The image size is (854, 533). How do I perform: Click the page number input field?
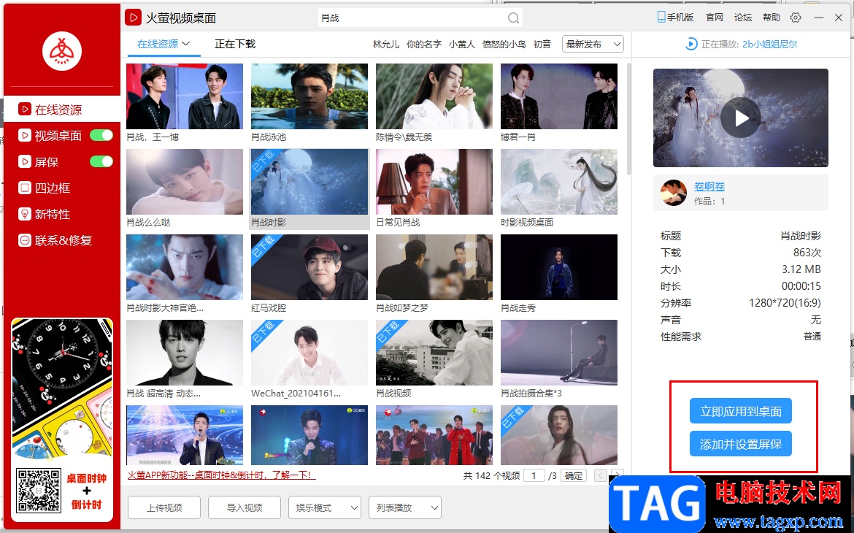(534, 476)
